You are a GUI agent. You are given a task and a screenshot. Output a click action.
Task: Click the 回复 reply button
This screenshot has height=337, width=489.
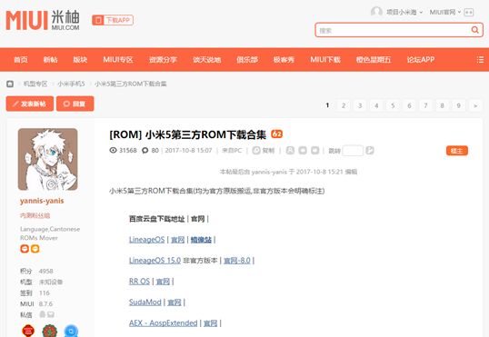pos(75,104)
